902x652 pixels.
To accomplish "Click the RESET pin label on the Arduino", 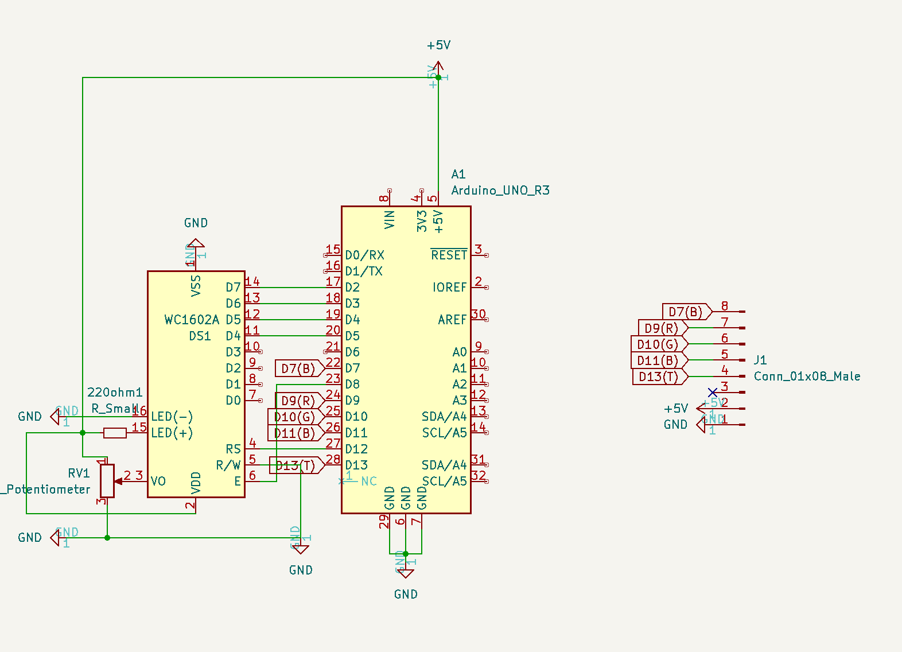I will (x=449, y=255).
